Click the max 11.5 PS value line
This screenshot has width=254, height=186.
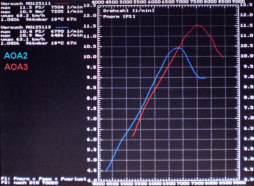pyautogui.click(x=41, y=7)
